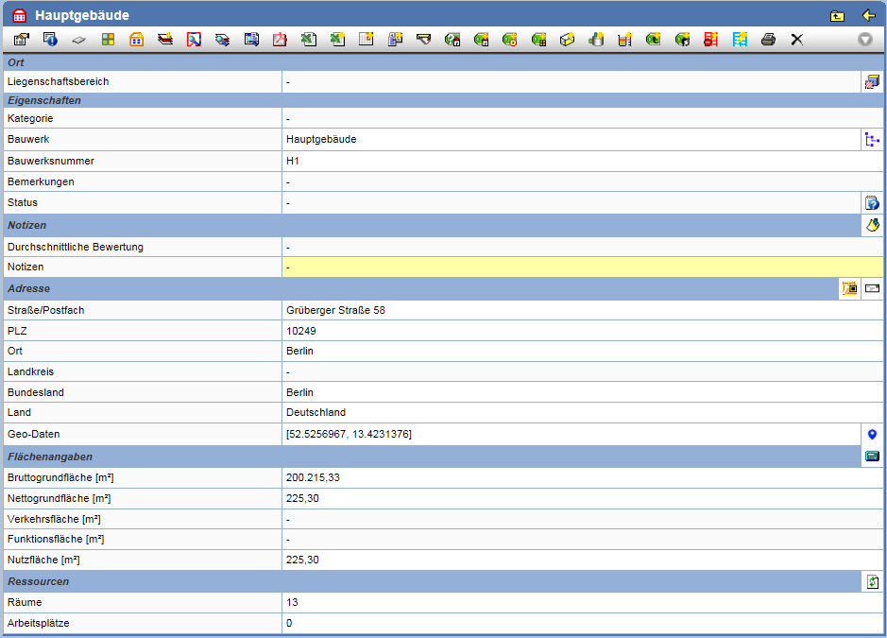Click the blue info icon in toolbar
This screenshot has height=638, width=887.
coord(51,40)
